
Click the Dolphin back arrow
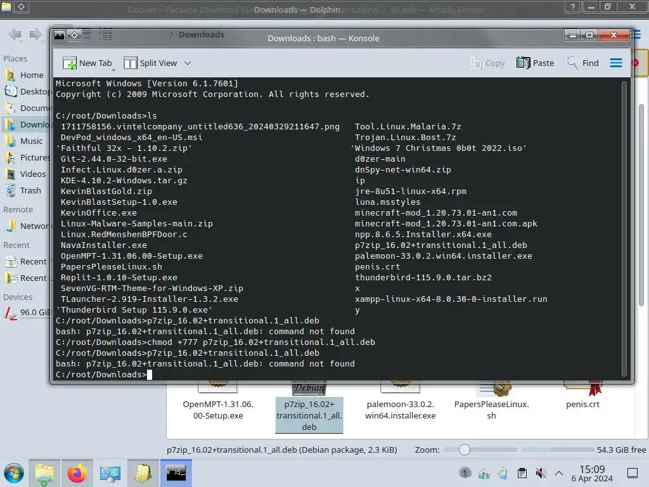click(15, 34)
